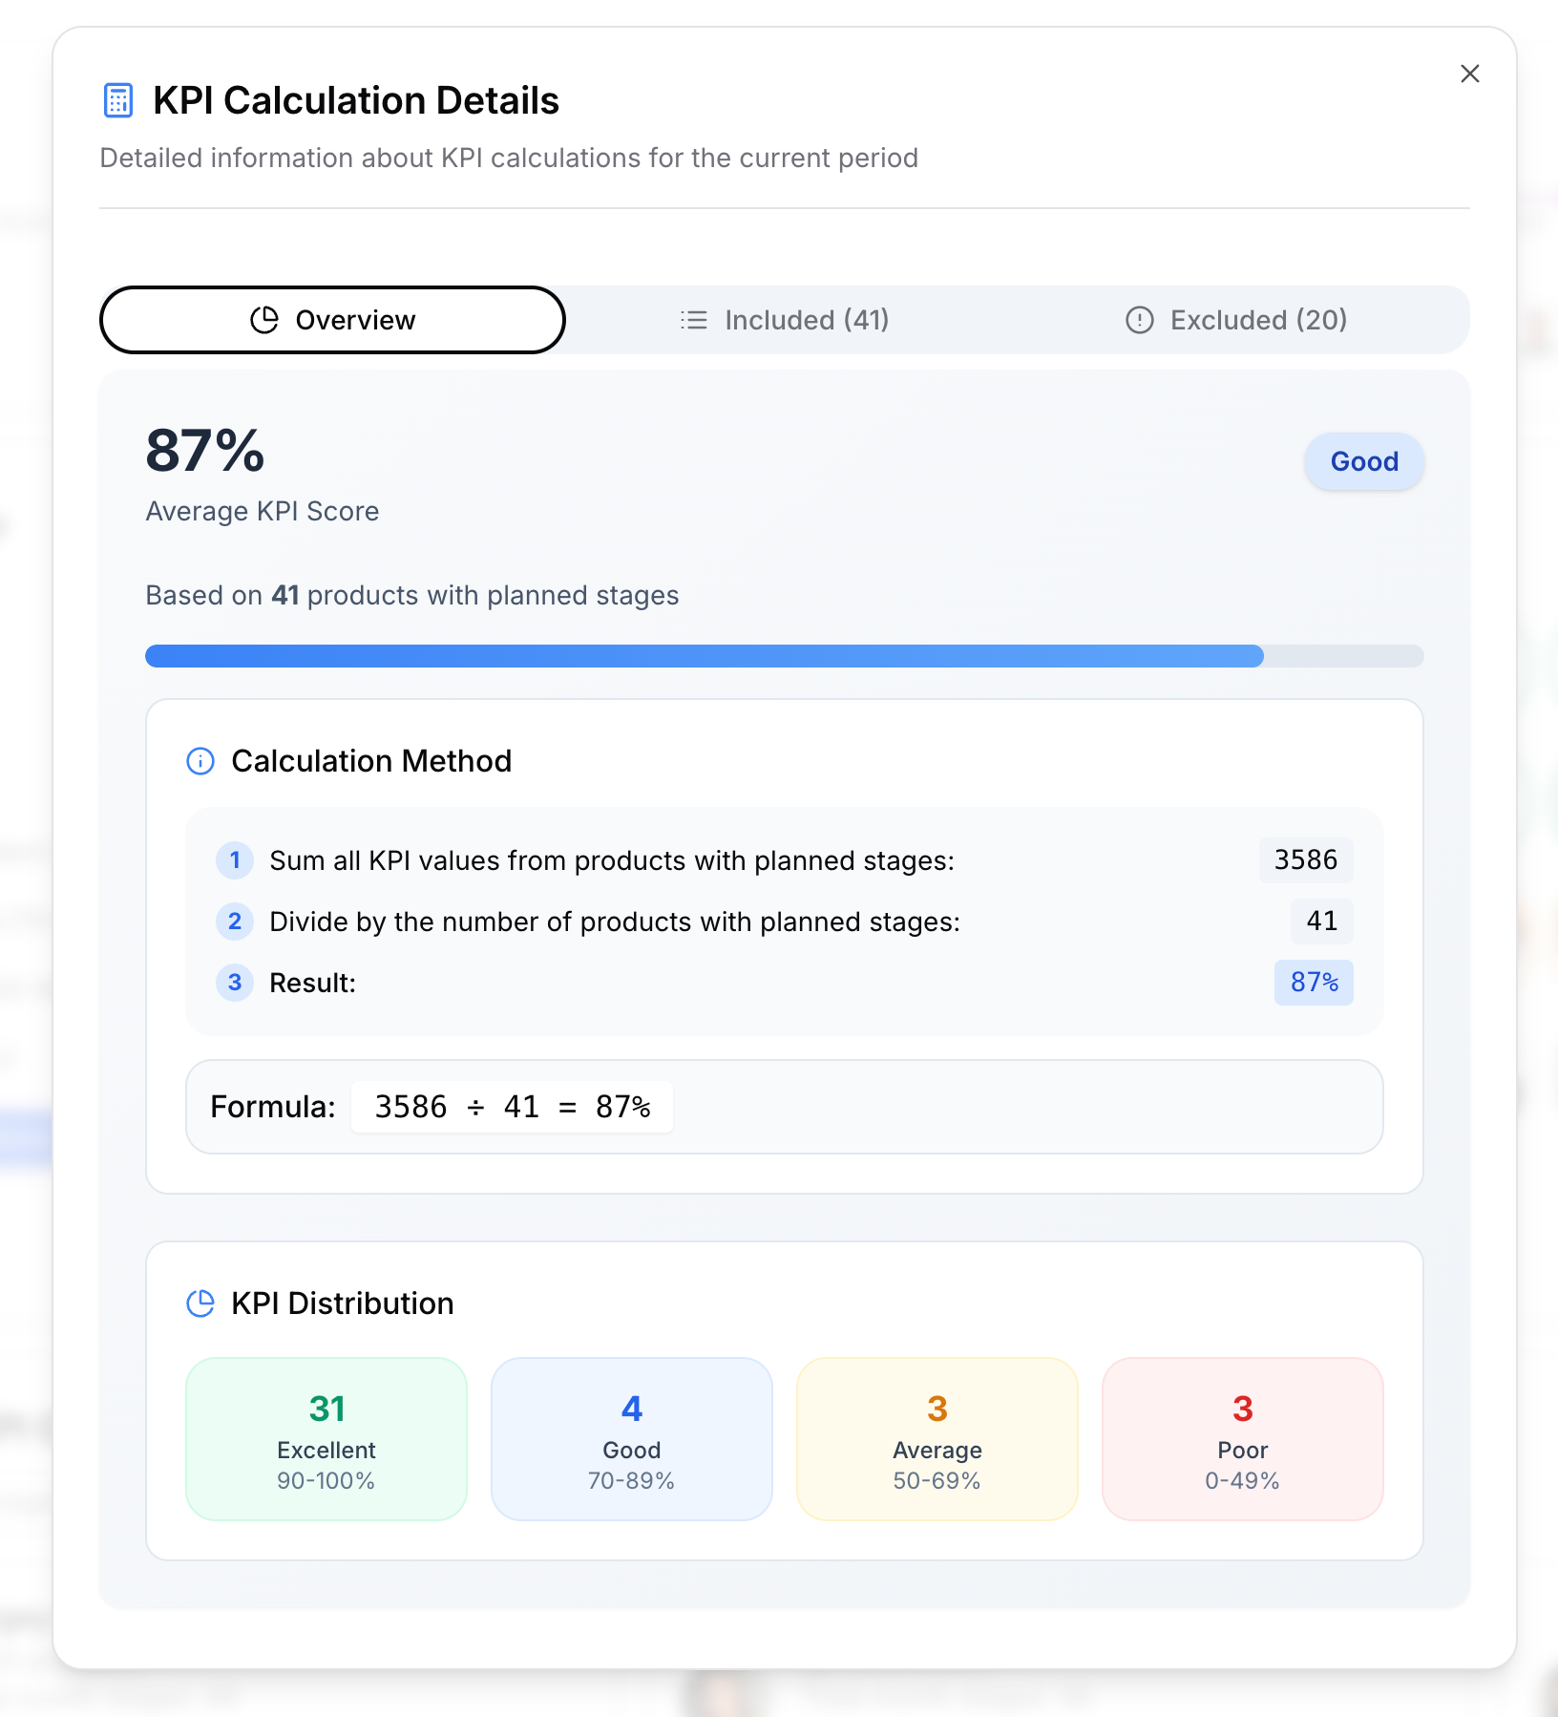Select the Good 70-89% distribution card
Image resolution: width=1558 pixels, height=1717 pixels.
pos(632,1439)
